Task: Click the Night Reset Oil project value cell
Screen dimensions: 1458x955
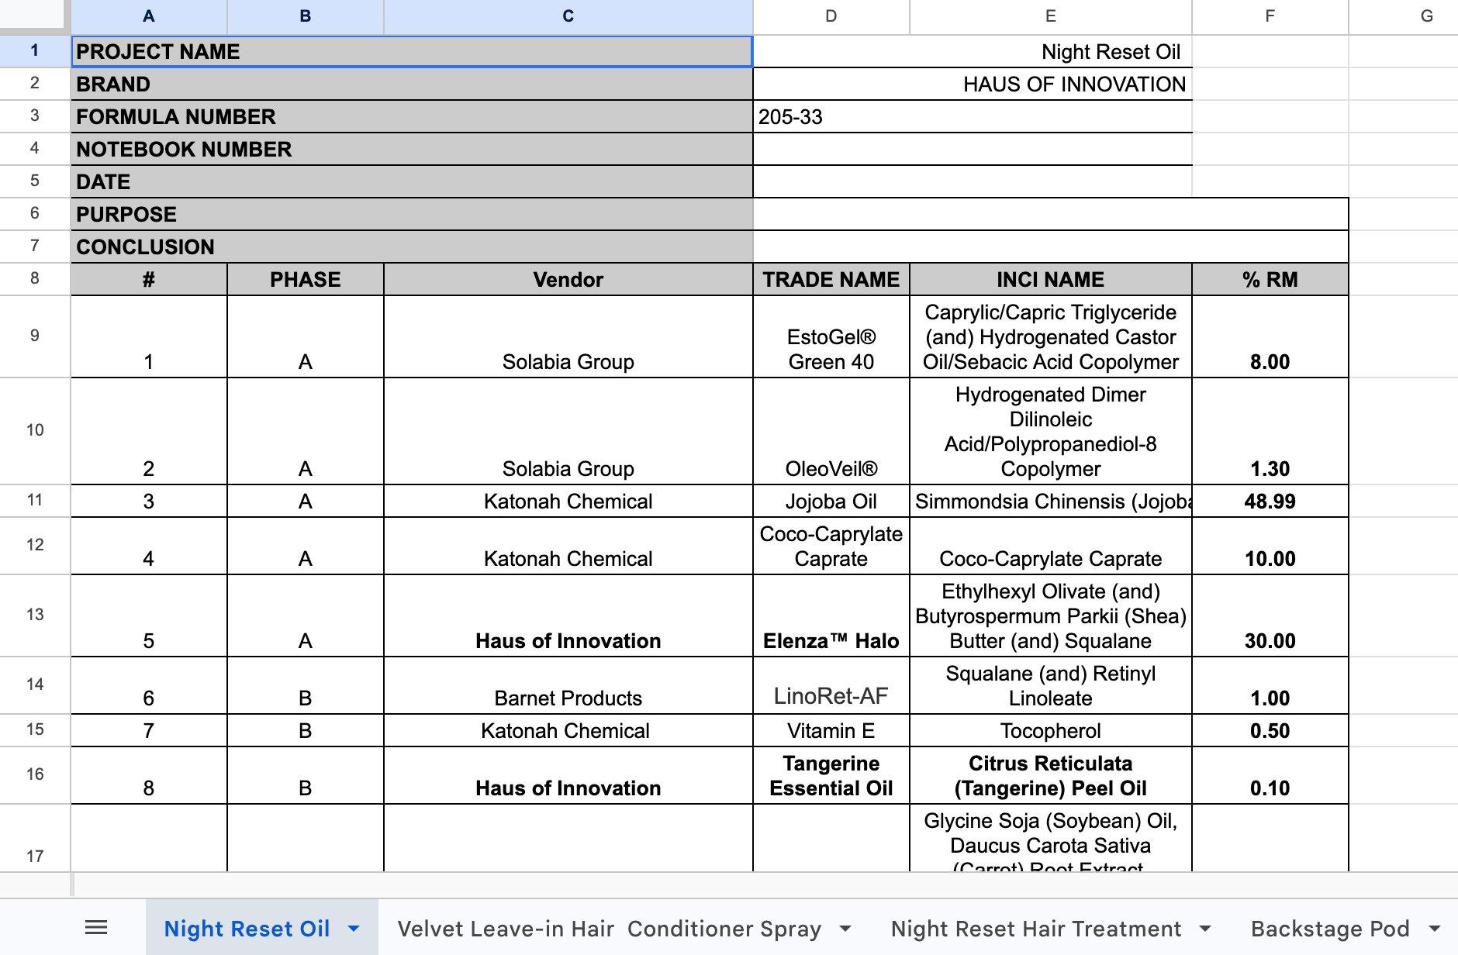Action: (x=973, y=51)
